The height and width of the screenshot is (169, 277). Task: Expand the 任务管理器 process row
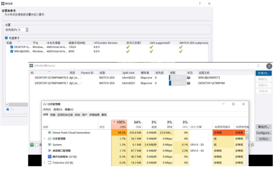[45, 139]
